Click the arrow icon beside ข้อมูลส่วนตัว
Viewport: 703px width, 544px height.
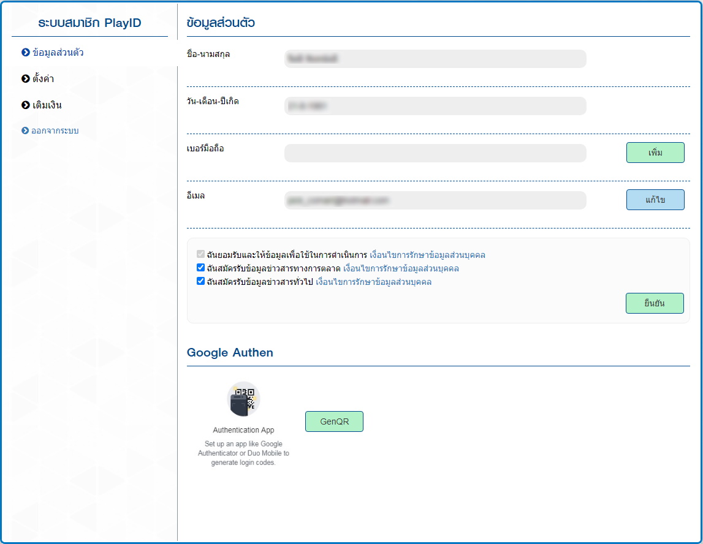[x=26, y=53]
